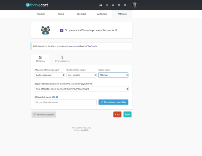Click the Preview checkout button
Image resolution: width=202 pixels, height=156 pixels.
click(44, 114)
